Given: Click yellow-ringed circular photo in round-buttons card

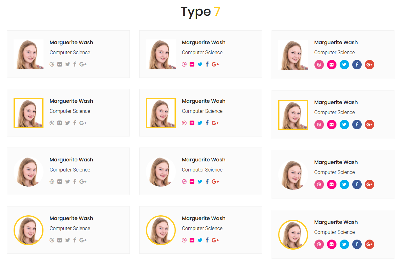Looking at the screenshot, I should 293,235.
